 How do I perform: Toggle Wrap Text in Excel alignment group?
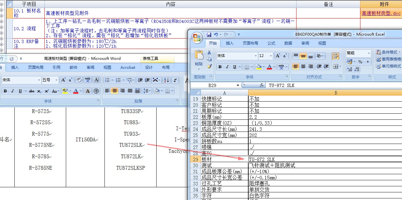click(335, 56)
